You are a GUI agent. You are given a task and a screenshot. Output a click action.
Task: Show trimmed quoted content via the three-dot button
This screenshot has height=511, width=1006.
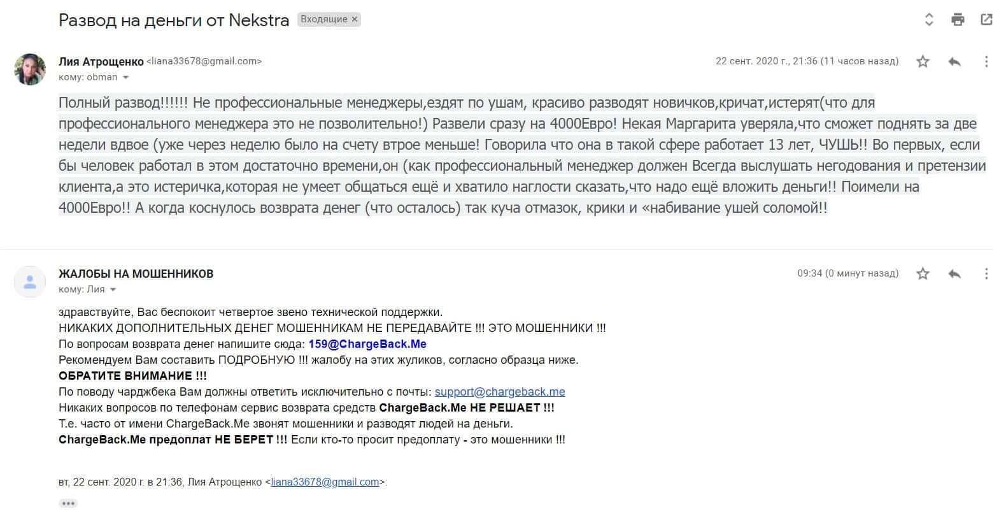pyautogui.click(x=68, y=503)
